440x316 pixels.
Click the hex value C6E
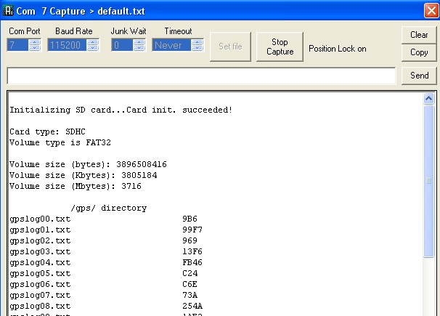190,284
